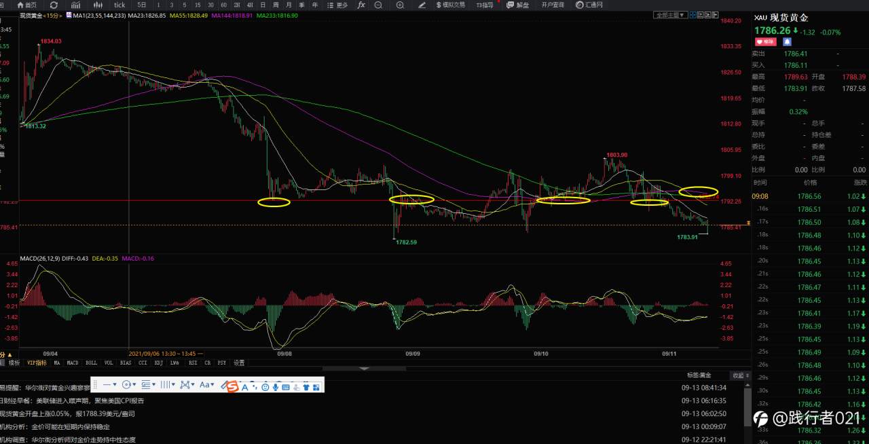Switch to the VIP指标 tab
The height and width of the screenshot is (444, 869).
[x=37, y=363]
